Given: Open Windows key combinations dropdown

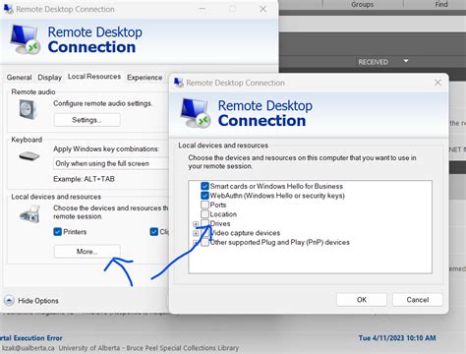Looking at the screenshot, I should pyautogui.click(x=111, y=163).
